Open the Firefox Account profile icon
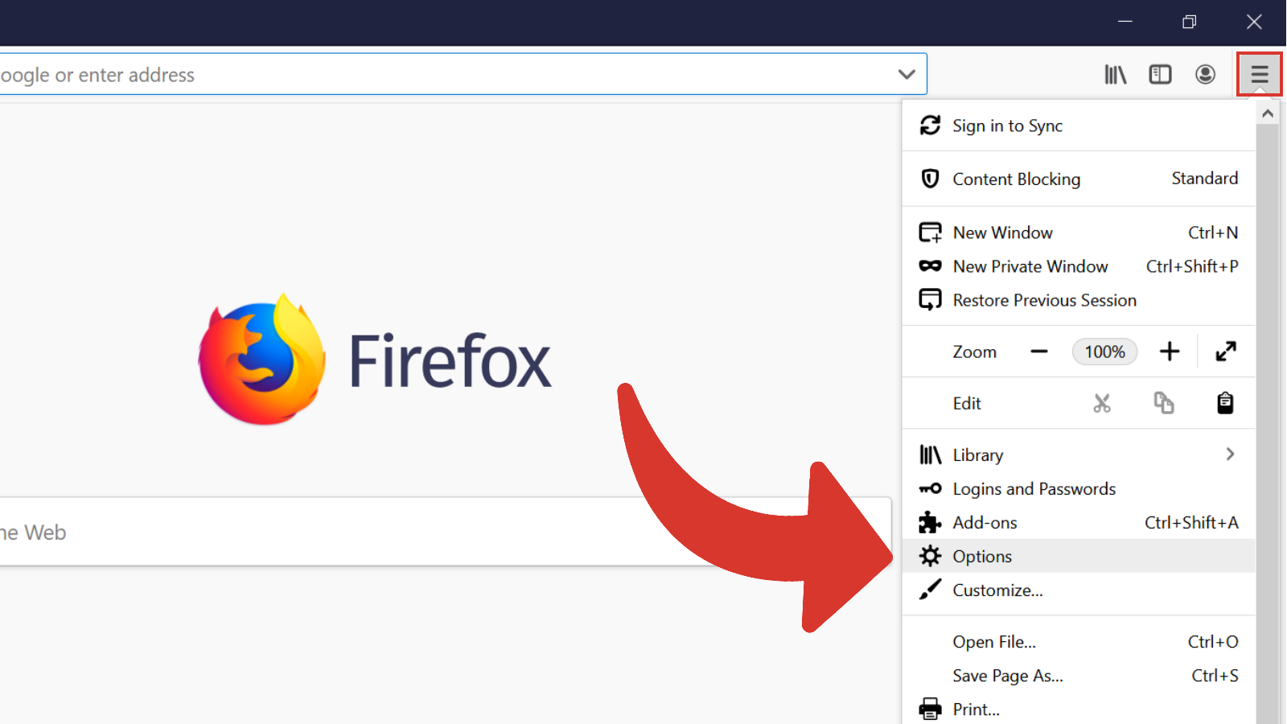This screenshot has height=724, width=1287. [x=1205, y=74]
